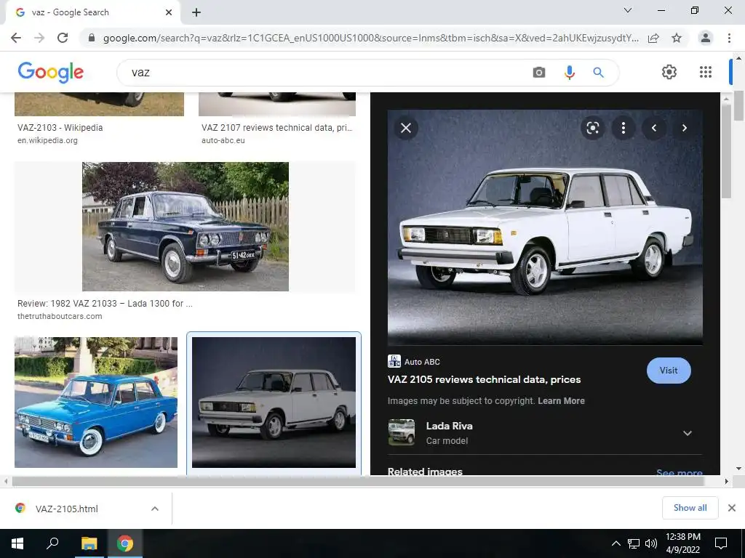This screenshot has height=558, width=745.
Task: Show hidden system tray icons
Action: 615,543
